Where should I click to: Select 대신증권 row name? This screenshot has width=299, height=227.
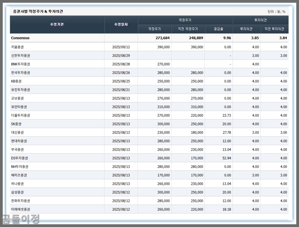(17, 133)
